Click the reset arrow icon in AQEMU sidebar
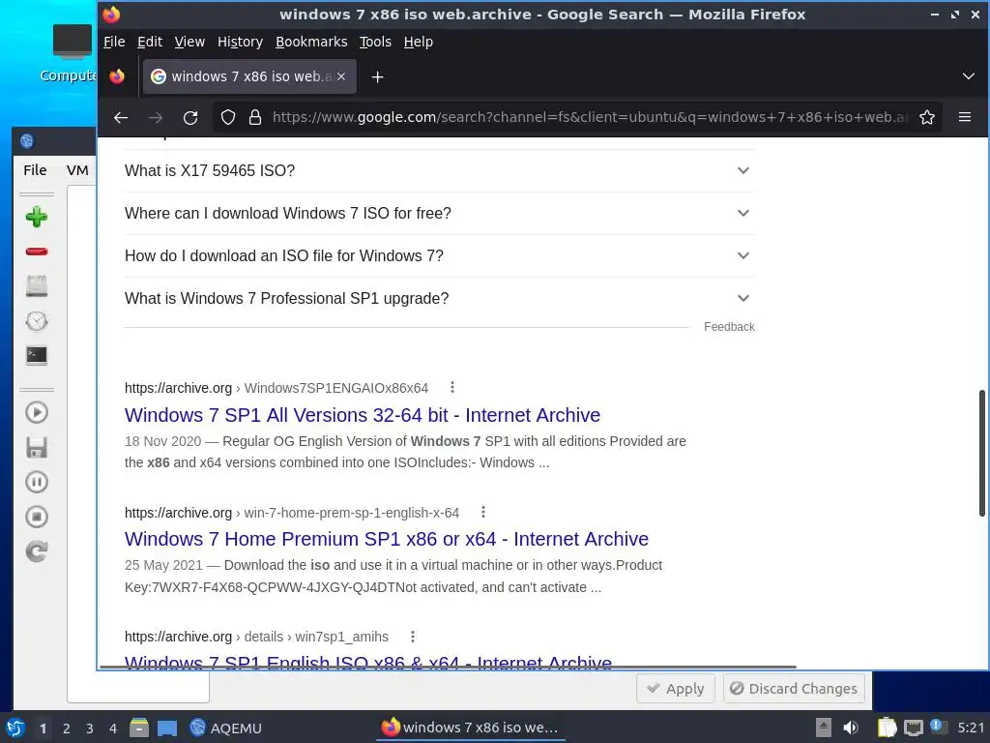This screenshot has height=743, width=990. point(37,551)
